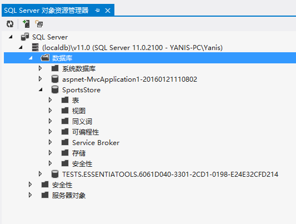The image size is (296, 224).
Task: Select the SQL Server 对象资源管理器 tab
Action: click(x=46, y=11)
